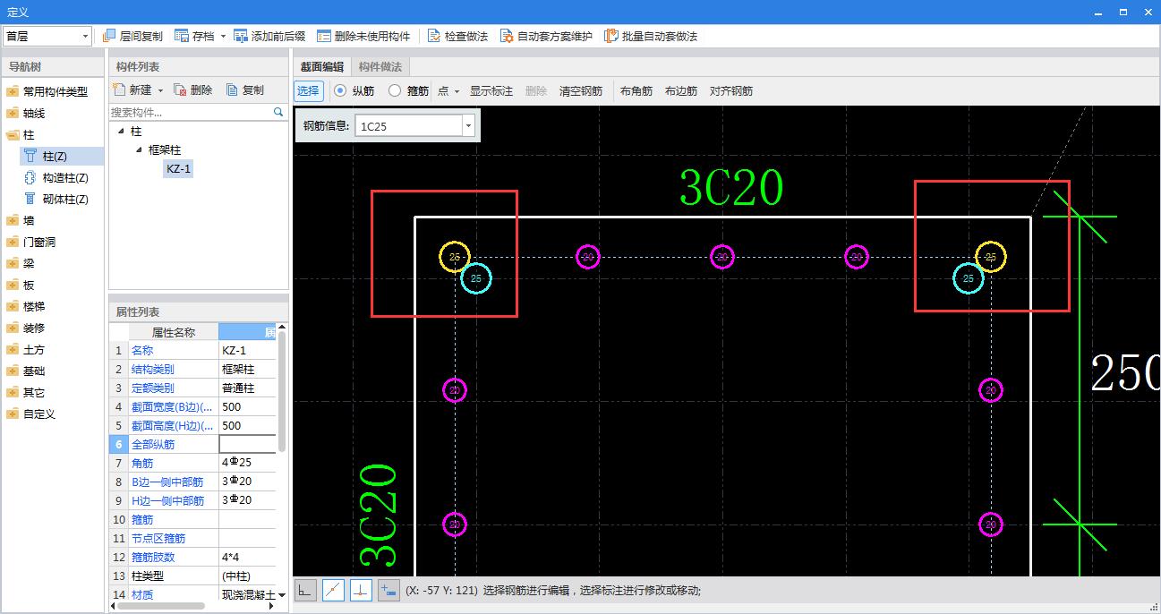Screen dimensions: 1161x614
Task: Click the 普通柱 定额类别 value cell
Action: pyautogui.click(x=247, y=388)
